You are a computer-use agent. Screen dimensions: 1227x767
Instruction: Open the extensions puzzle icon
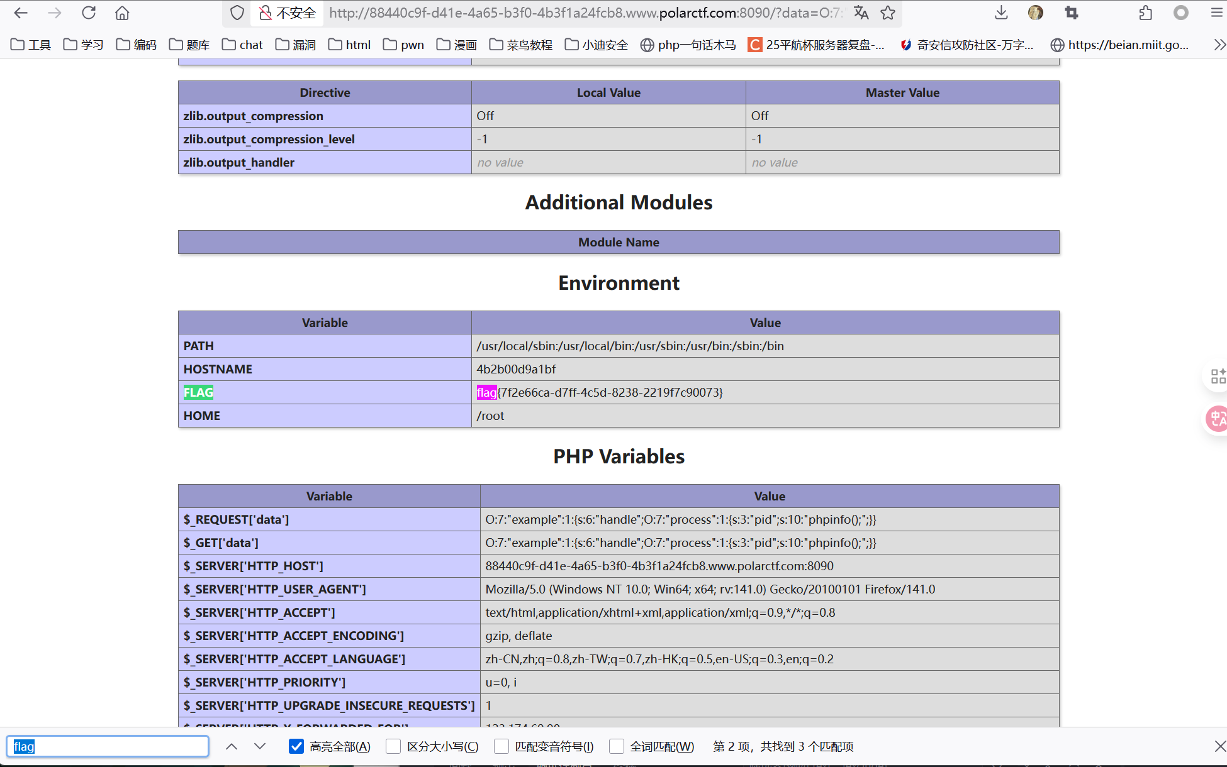tap(1146, 13)
